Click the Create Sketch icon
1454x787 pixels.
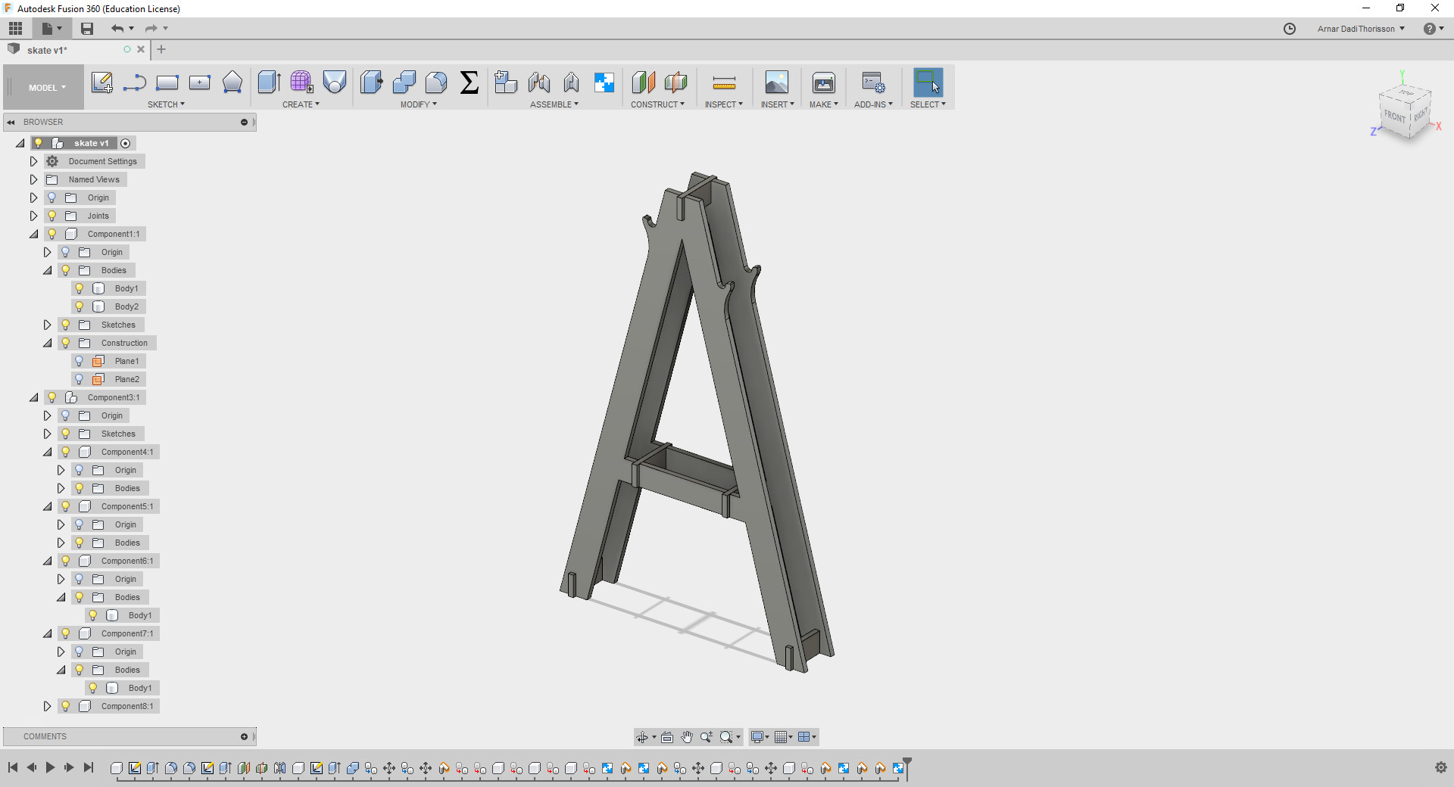click(101, 82)
